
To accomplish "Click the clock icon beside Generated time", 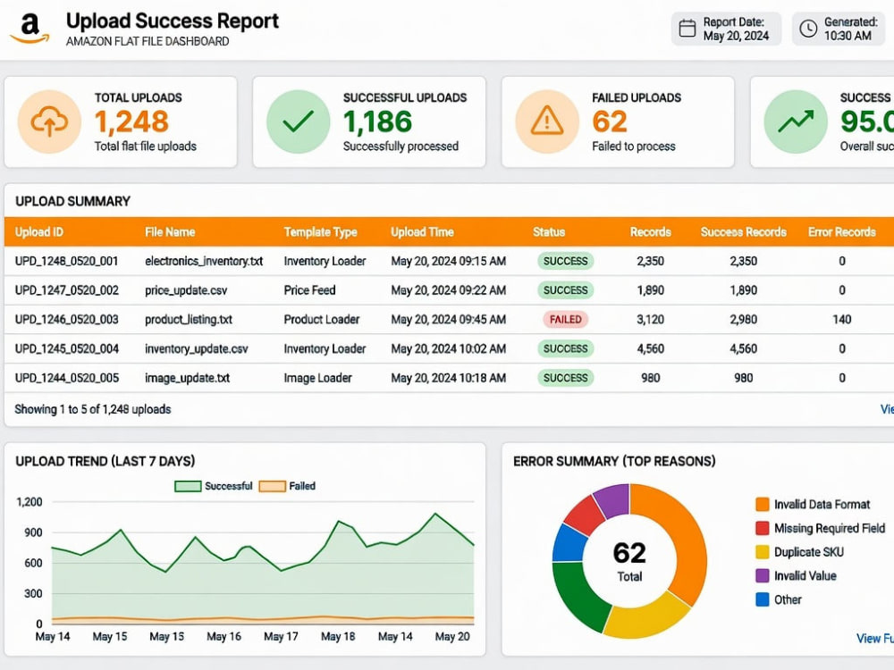I will click(808, 29).
